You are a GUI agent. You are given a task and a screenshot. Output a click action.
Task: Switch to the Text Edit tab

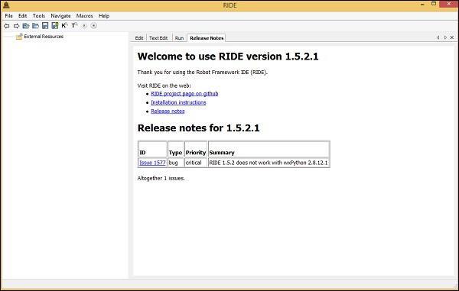pos(158,38)
